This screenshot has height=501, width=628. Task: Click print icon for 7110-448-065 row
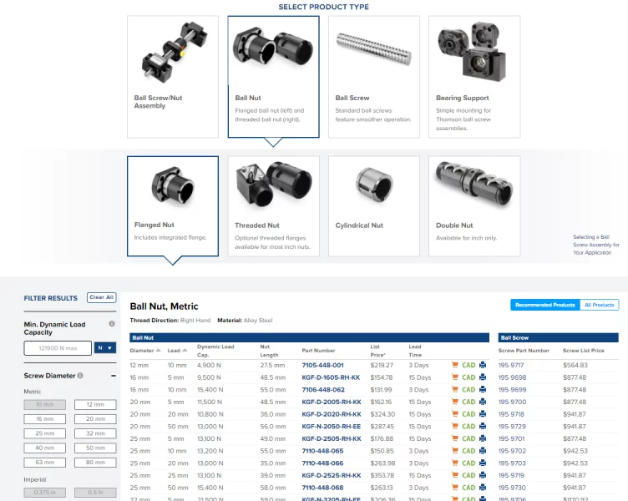(x=483, y=450)
